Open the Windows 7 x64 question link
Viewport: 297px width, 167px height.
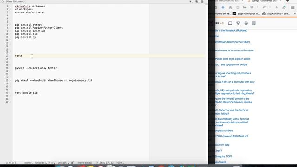tap(235, 82)
